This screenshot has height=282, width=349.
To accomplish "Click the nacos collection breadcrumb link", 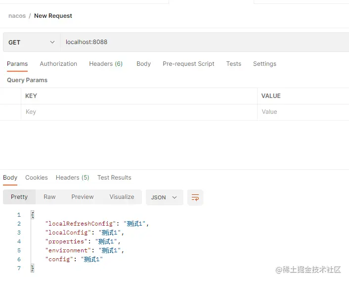I will 17,16.
